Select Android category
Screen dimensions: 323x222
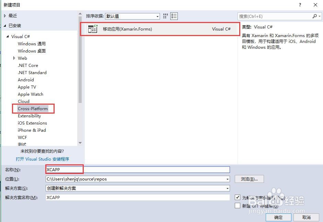coord(26,80)
